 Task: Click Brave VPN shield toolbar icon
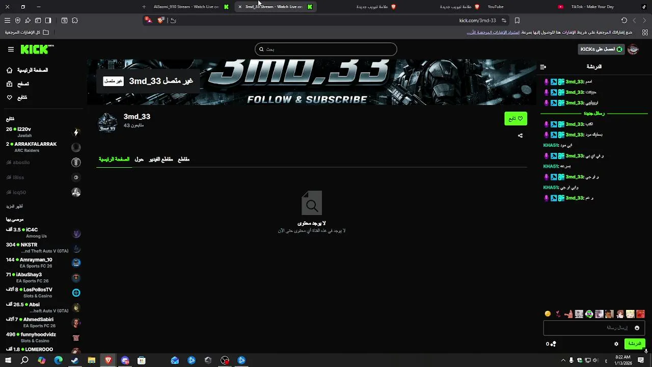18,20
